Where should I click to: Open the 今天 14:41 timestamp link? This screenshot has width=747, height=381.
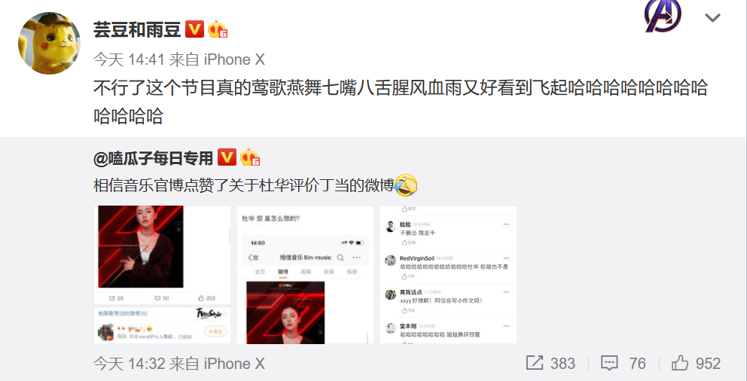pyautogui.click(x=129, y=59)
